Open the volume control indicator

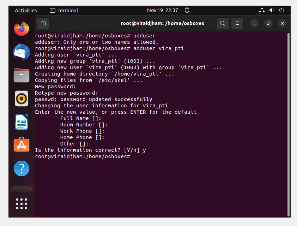coord(272,10)
